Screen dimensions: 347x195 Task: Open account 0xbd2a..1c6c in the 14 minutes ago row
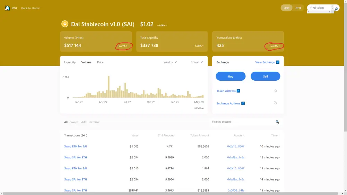click(x=236, y=179)
